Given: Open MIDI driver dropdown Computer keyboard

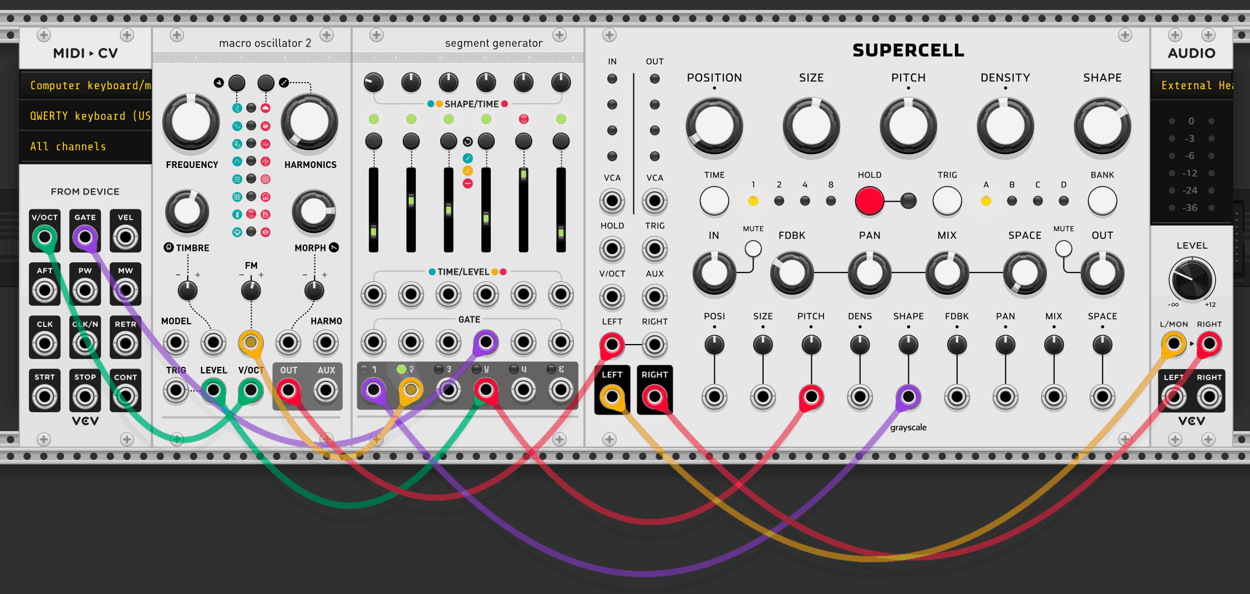Looking at the screenshot, I should 85,85.
